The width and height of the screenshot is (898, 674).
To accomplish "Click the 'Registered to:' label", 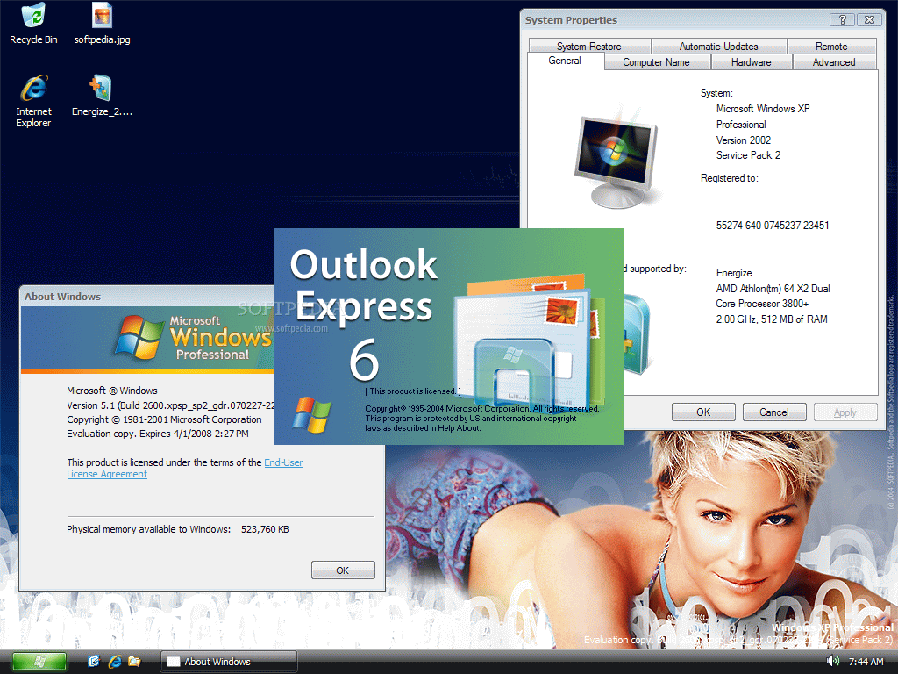I will (x=729, y=178).
